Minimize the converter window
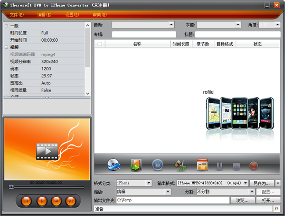285x216 pixels. [267, 5]
